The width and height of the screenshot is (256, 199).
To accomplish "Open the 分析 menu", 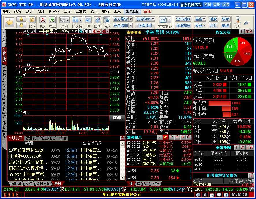I will [29, 11].
